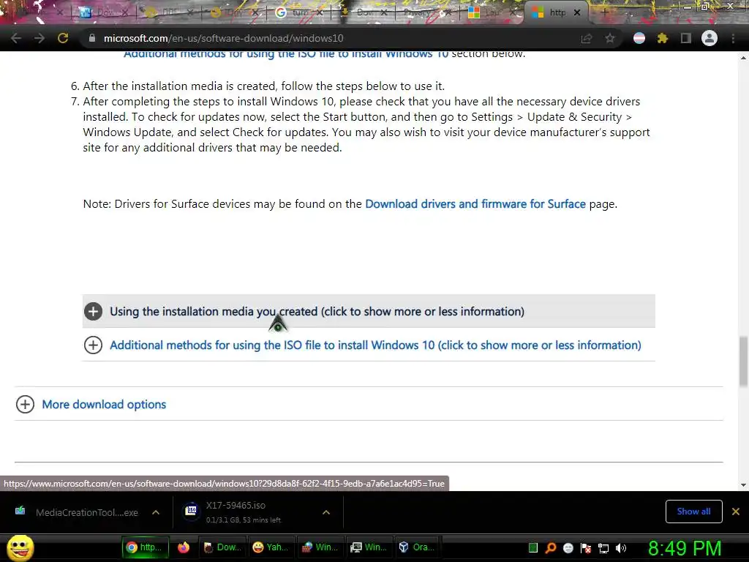Click the page vertical scrollbar thumb

tap(743, 361)
